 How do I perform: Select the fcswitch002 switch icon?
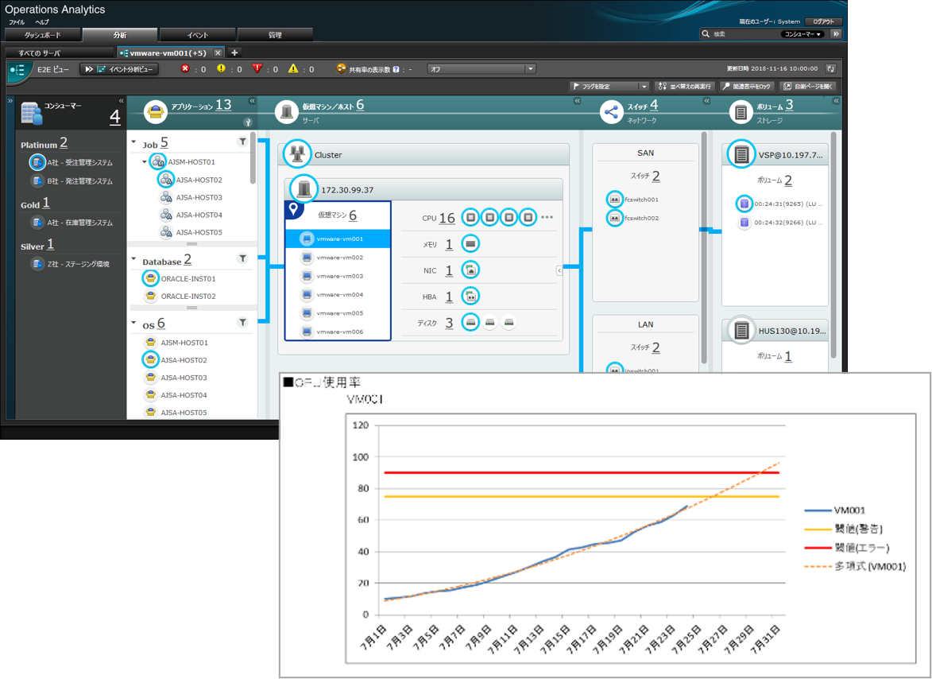coord(615,218)
